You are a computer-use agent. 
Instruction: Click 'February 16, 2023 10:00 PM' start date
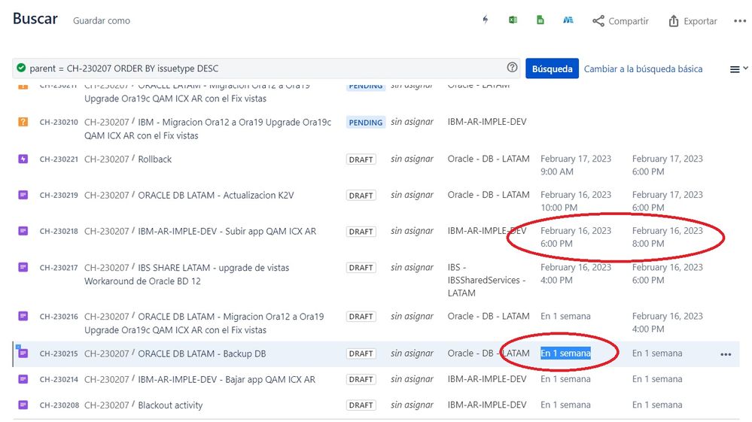576,201
